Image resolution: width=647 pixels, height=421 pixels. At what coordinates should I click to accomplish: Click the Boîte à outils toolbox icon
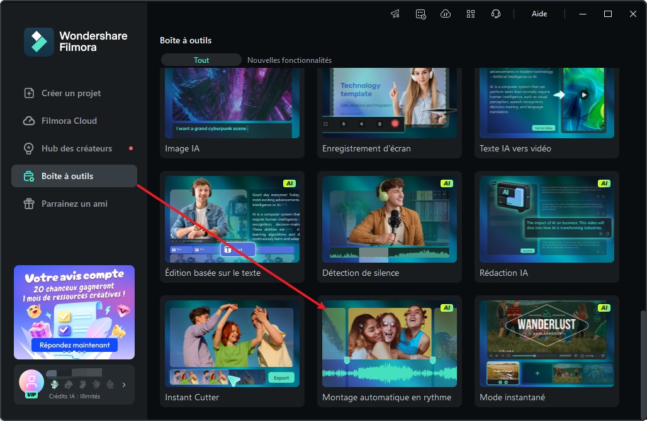click(29, 177)
